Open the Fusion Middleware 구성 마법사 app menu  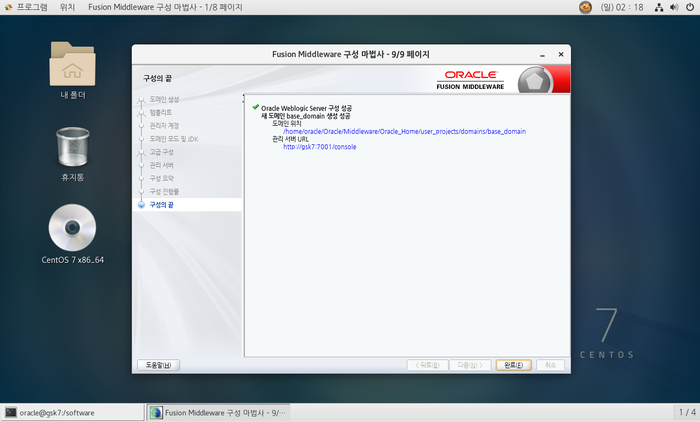pos(165,7)
